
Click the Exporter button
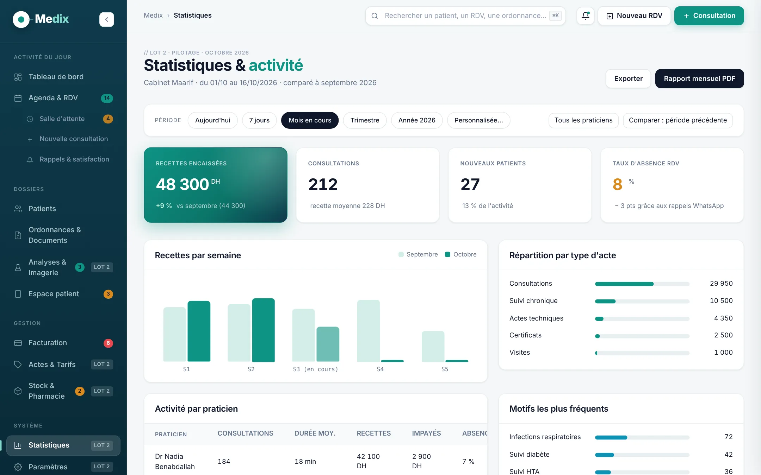click(x=629, y=78)
